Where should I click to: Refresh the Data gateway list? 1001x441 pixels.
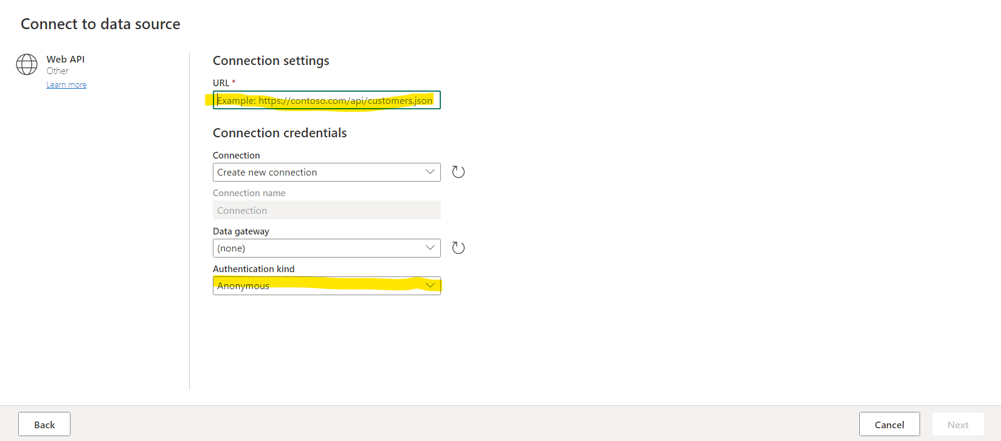coord(459,248)
